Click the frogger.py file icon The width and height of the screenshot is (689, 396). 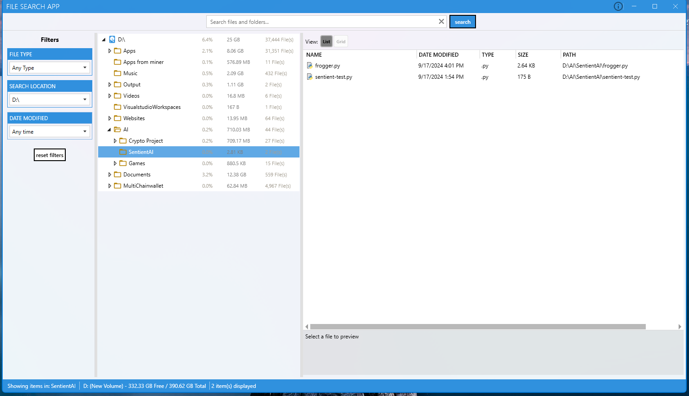click(x=310, y=66)
